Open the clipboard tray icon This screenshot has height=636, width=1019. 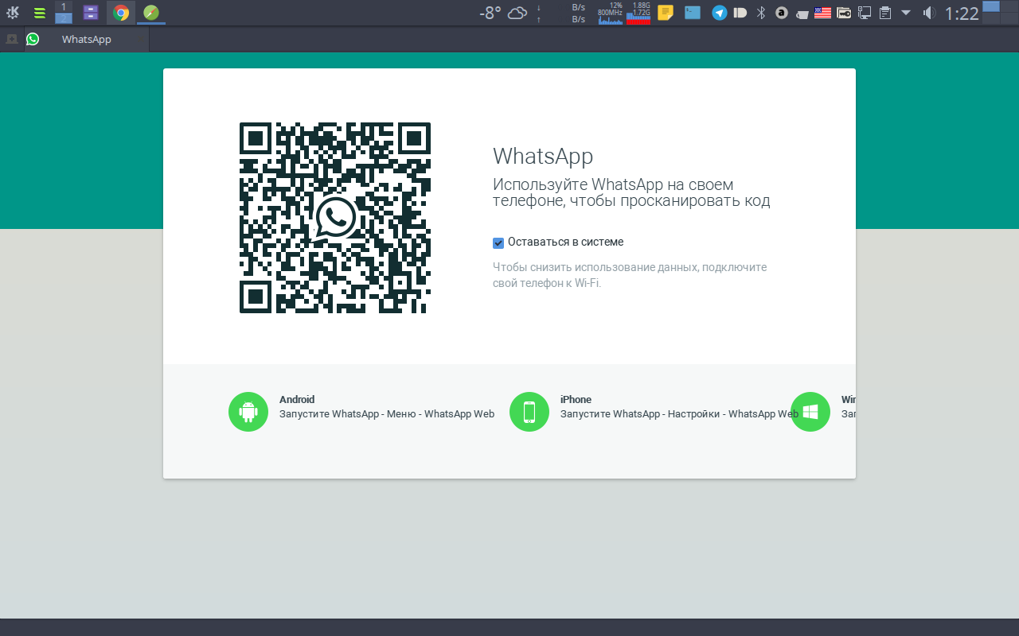[x=885, y=13]
